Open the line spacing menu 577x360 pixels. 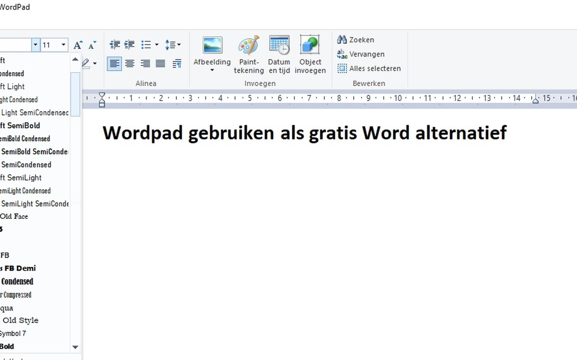coord(173,45)
